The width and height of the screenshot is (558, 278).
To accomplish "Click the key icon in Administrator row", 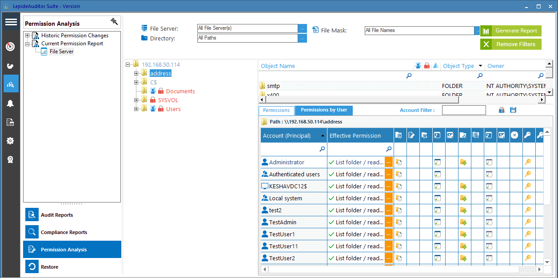I will point(527,163).
